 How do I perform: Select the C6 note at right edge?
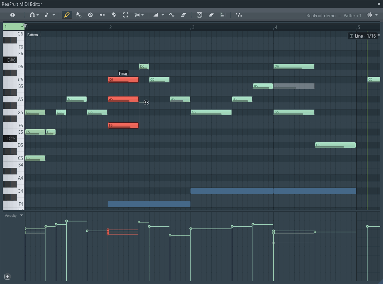click(x=374, y=80)
